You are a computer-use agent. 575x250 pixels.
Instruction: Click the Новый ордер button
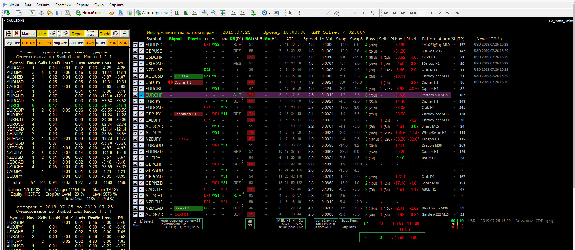click(x=91, y=13)
